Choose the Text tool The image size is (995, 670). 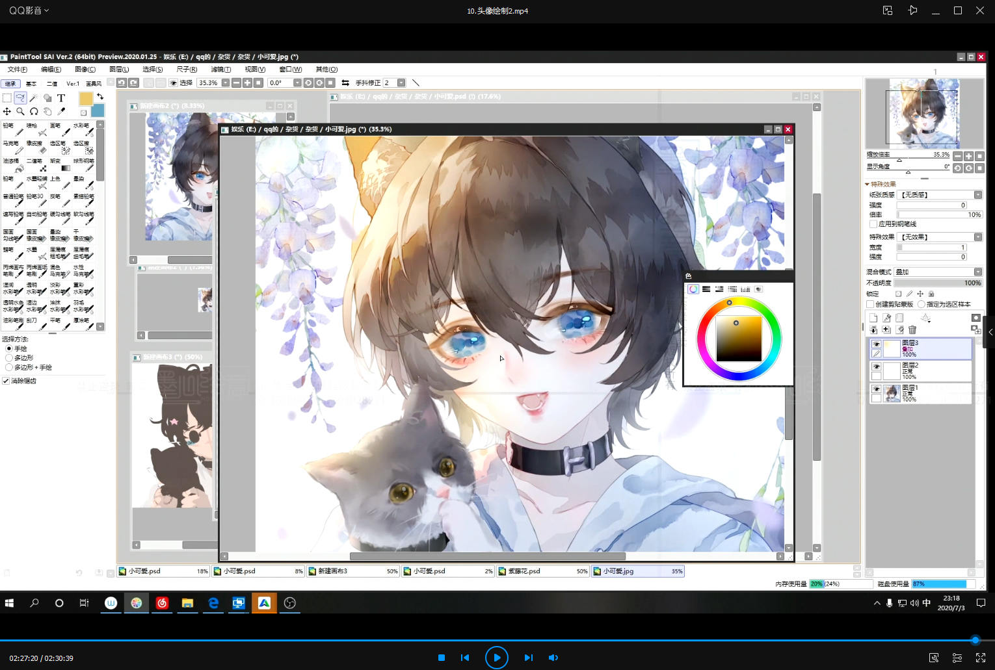click(61, 98)
